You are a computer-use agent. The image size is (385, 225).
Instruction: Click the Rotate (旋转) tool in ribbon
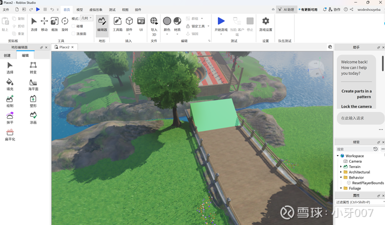65,24
